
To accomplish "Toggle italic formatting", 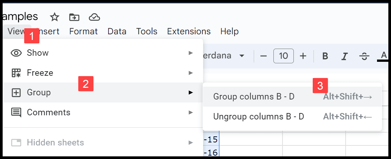I will point(344,56).
